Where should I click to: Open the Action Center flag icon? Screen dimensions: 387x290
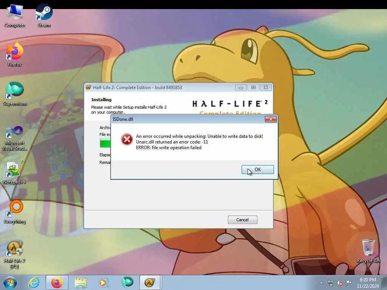click(x=349, y=282)
